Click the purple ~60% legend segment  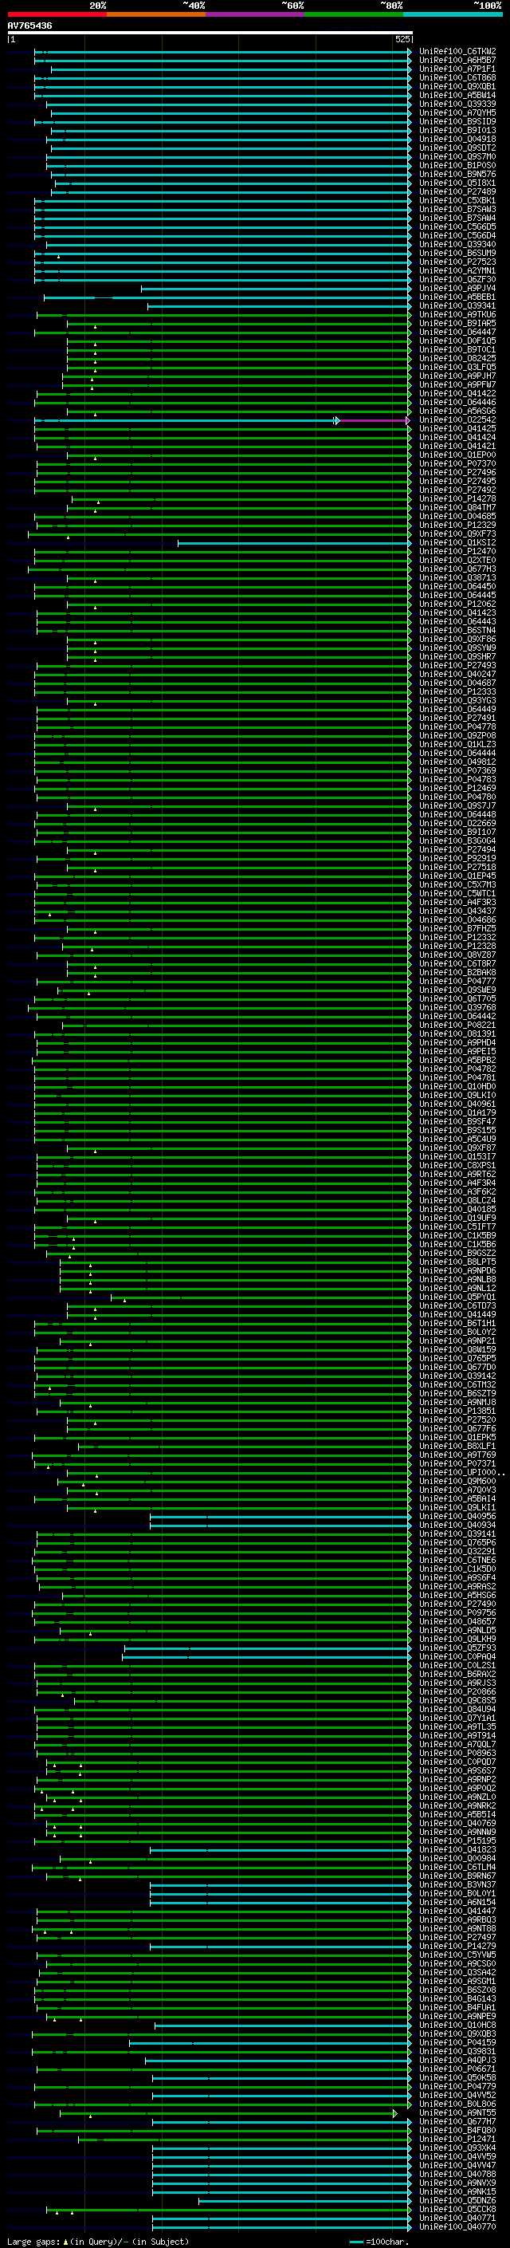tap(256, 15)
